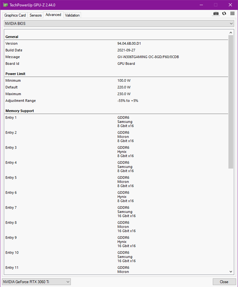The width and height of the screenshot is (238, 287).
Task: Click the Maximum power limit value
Action: 124,94
